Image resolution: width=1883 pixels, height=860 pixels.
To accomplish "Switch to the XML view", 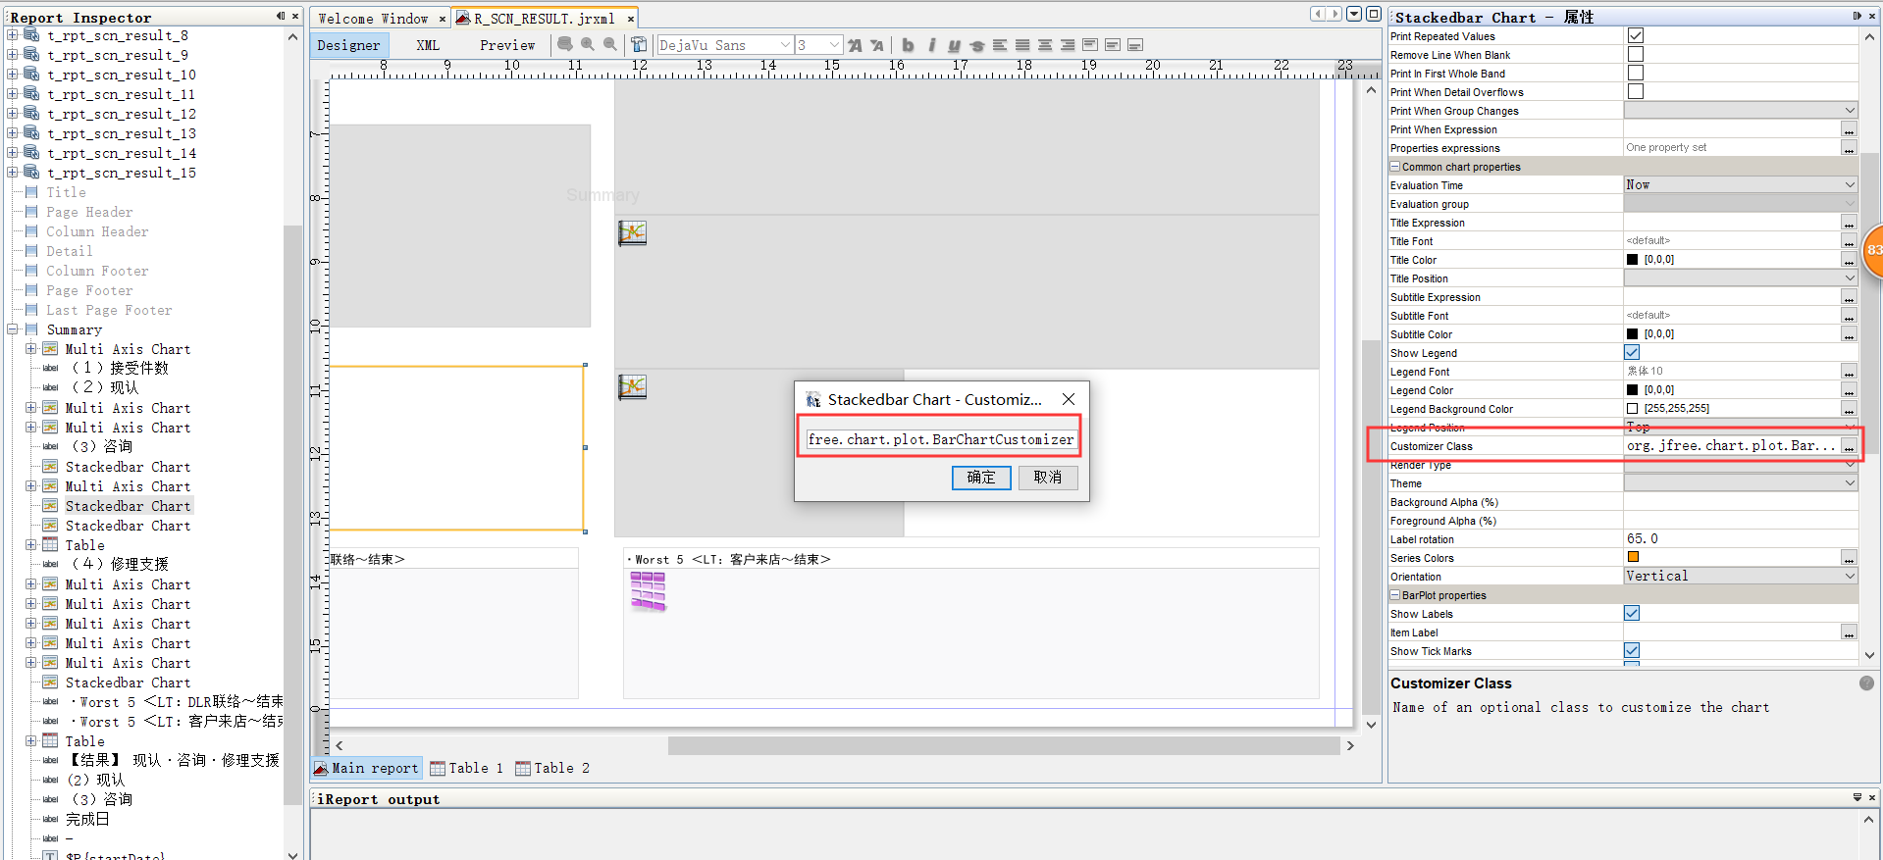I will (x=428, y=45).
